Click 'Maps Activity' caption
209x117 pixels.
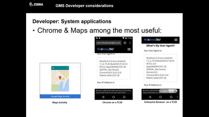(x=59, y=102)
